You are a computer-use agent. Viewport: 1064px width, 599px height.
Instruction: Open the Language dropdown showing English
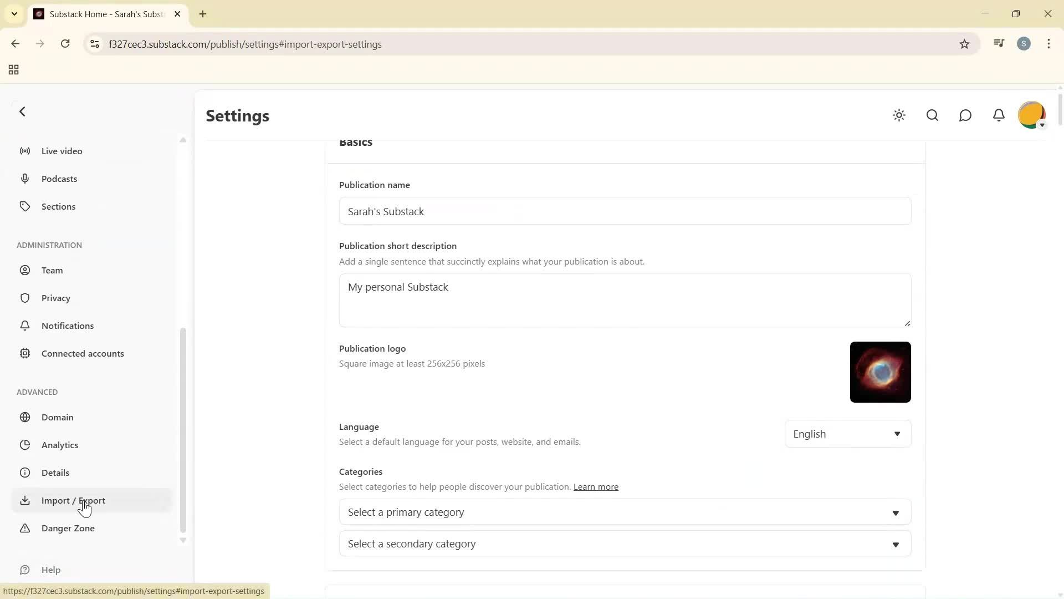pyautogui.click(x=846, y=434)
